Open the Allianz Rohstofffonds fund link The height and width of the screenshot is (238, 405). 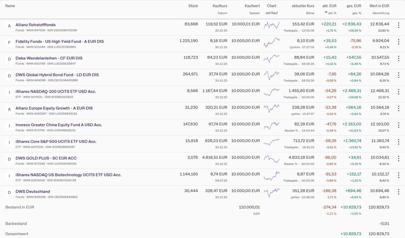coord(36,25)
